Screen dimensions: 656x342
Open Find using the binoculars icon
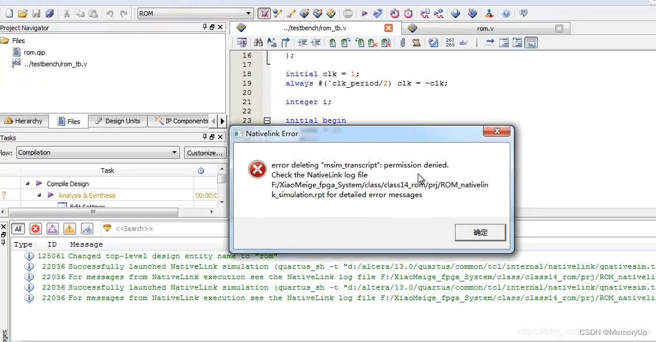[x=258, y=42]
